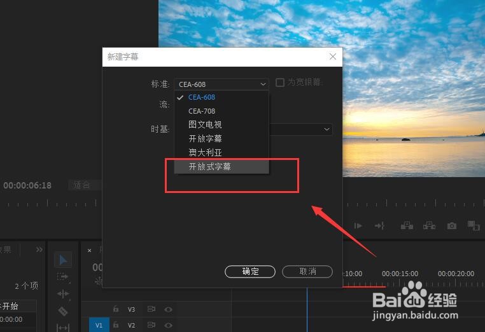The image size is (485, 332).
Task: Hide the V3 track output
Action: 168,309
